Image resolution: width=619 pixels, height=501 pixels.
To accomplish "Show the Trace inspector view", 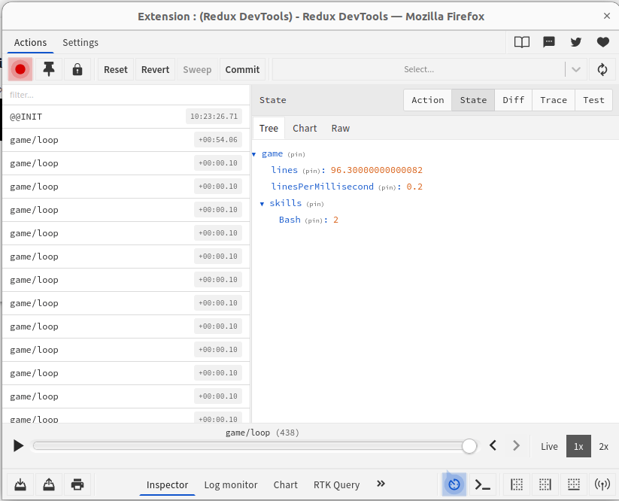I will click(x=553, y=100).
